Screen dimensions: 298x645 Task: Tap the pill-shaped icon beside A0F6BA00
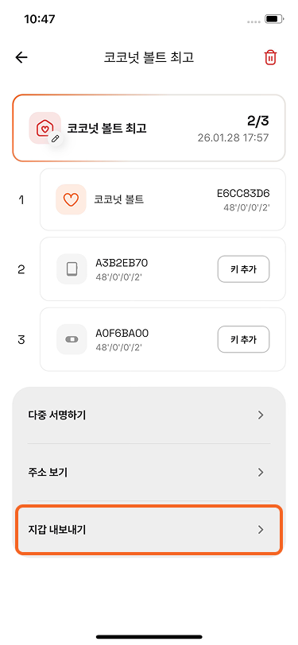coord(72,339)
